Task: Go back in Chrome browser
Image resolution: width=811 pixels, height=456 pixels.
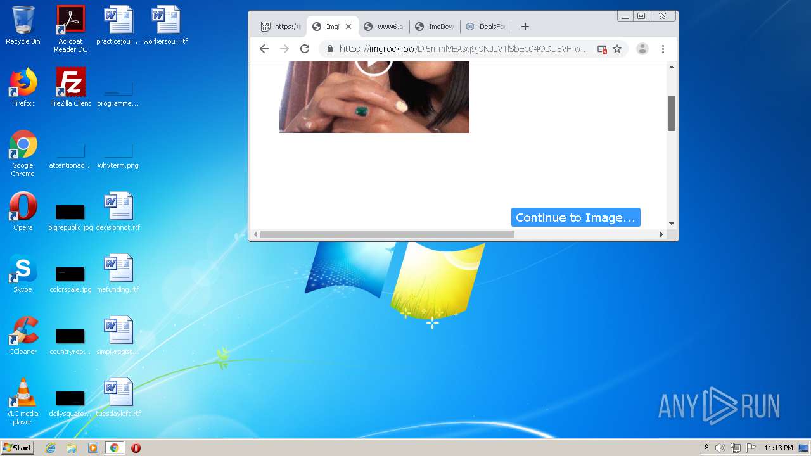Action: [x=264, y=49]
